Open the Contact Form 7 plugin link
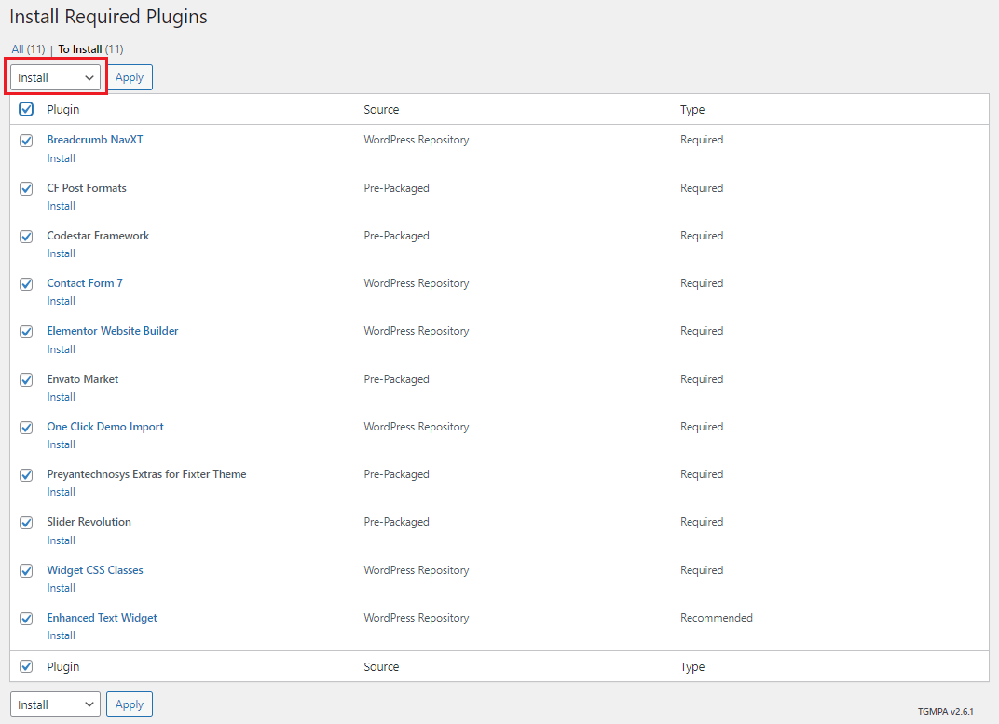The width and height of the screenshot is (999, 724). point(85,282)
